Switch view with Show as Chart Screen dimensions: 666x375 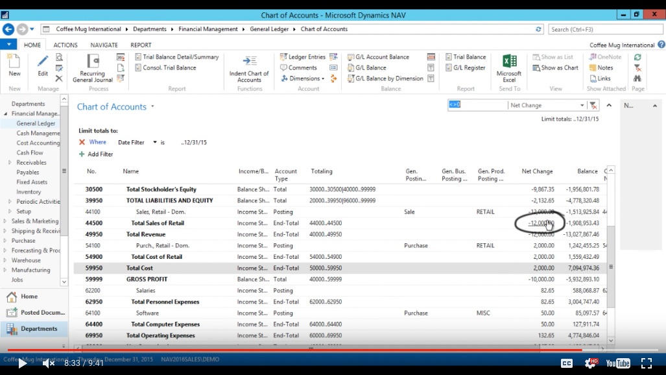[555, 67]
